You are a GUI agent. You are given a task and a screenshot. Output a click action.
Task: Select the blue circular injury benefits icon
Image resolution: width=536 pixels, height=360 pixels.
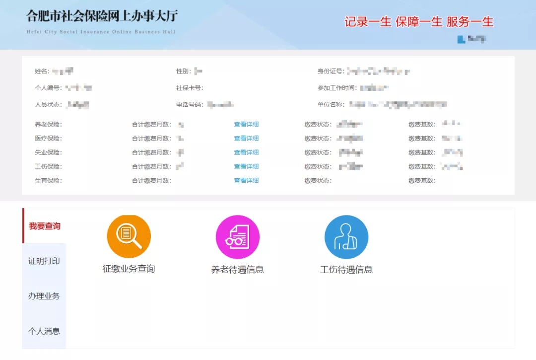(x=346, y=237)
